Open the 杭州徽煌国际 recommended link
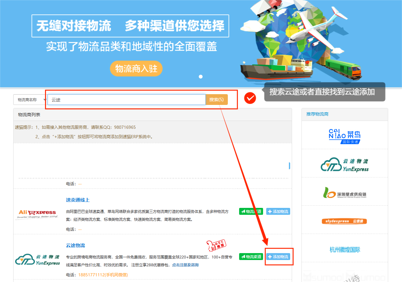402x282 pixels. [345, 250]
